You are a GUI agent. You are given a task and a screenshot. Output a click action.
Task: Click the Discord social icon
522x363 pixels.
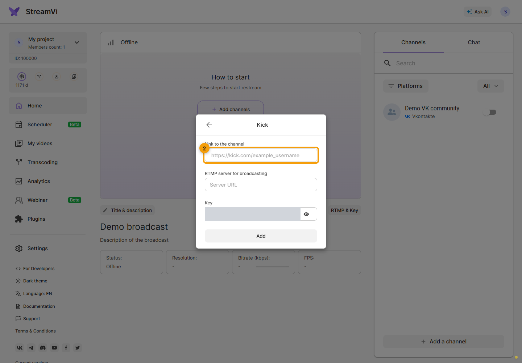coord(43,348)
